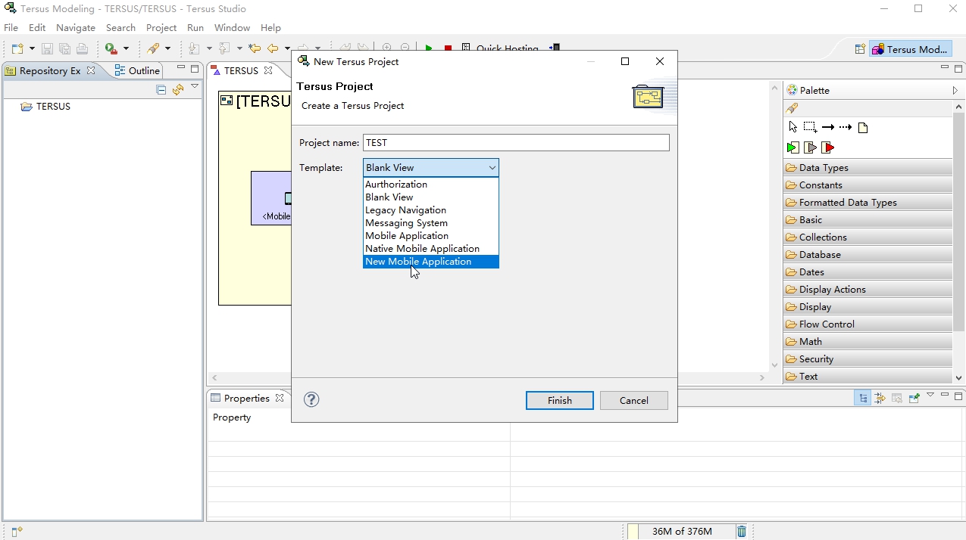The height and width of the screenshot is (540, 966).
Task: Open the run toolbar dropdown arrow
Action: pos(126,48)
